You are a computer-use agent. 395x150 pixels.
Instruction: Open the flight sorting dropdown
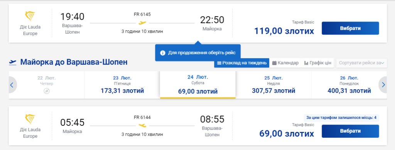[361, 63]
